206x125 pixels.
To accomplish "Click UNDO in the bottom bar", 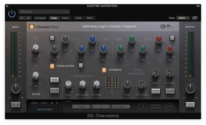I will coord(35,103).
